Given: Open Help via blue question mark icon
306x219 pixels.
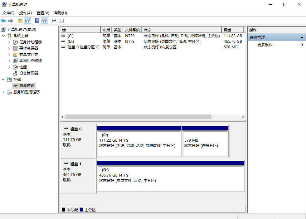Looking at the screenshot, I should click(37, 21).
